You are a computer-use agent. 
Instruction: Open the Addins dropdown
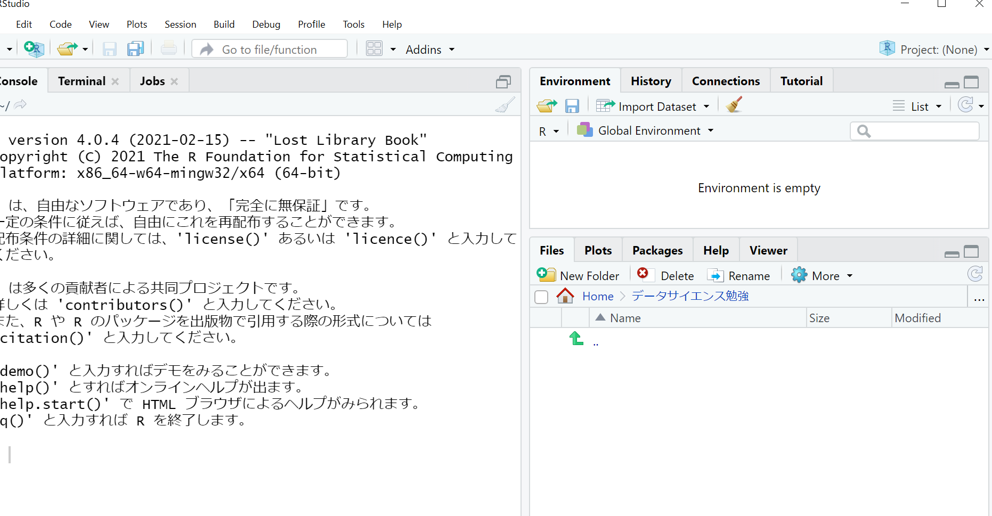tap(430, 50)
